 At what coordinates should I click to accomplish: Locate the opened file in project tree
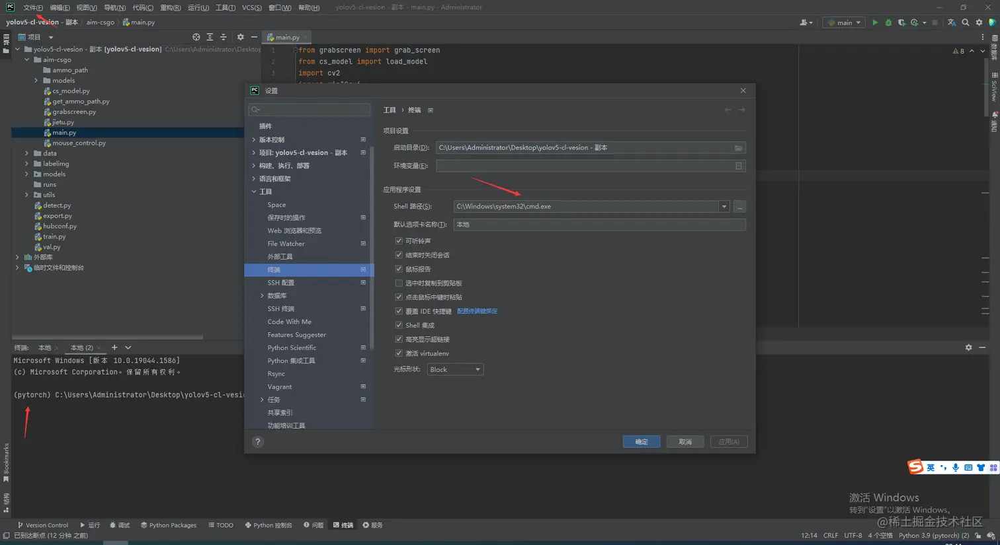coord(196,37)
